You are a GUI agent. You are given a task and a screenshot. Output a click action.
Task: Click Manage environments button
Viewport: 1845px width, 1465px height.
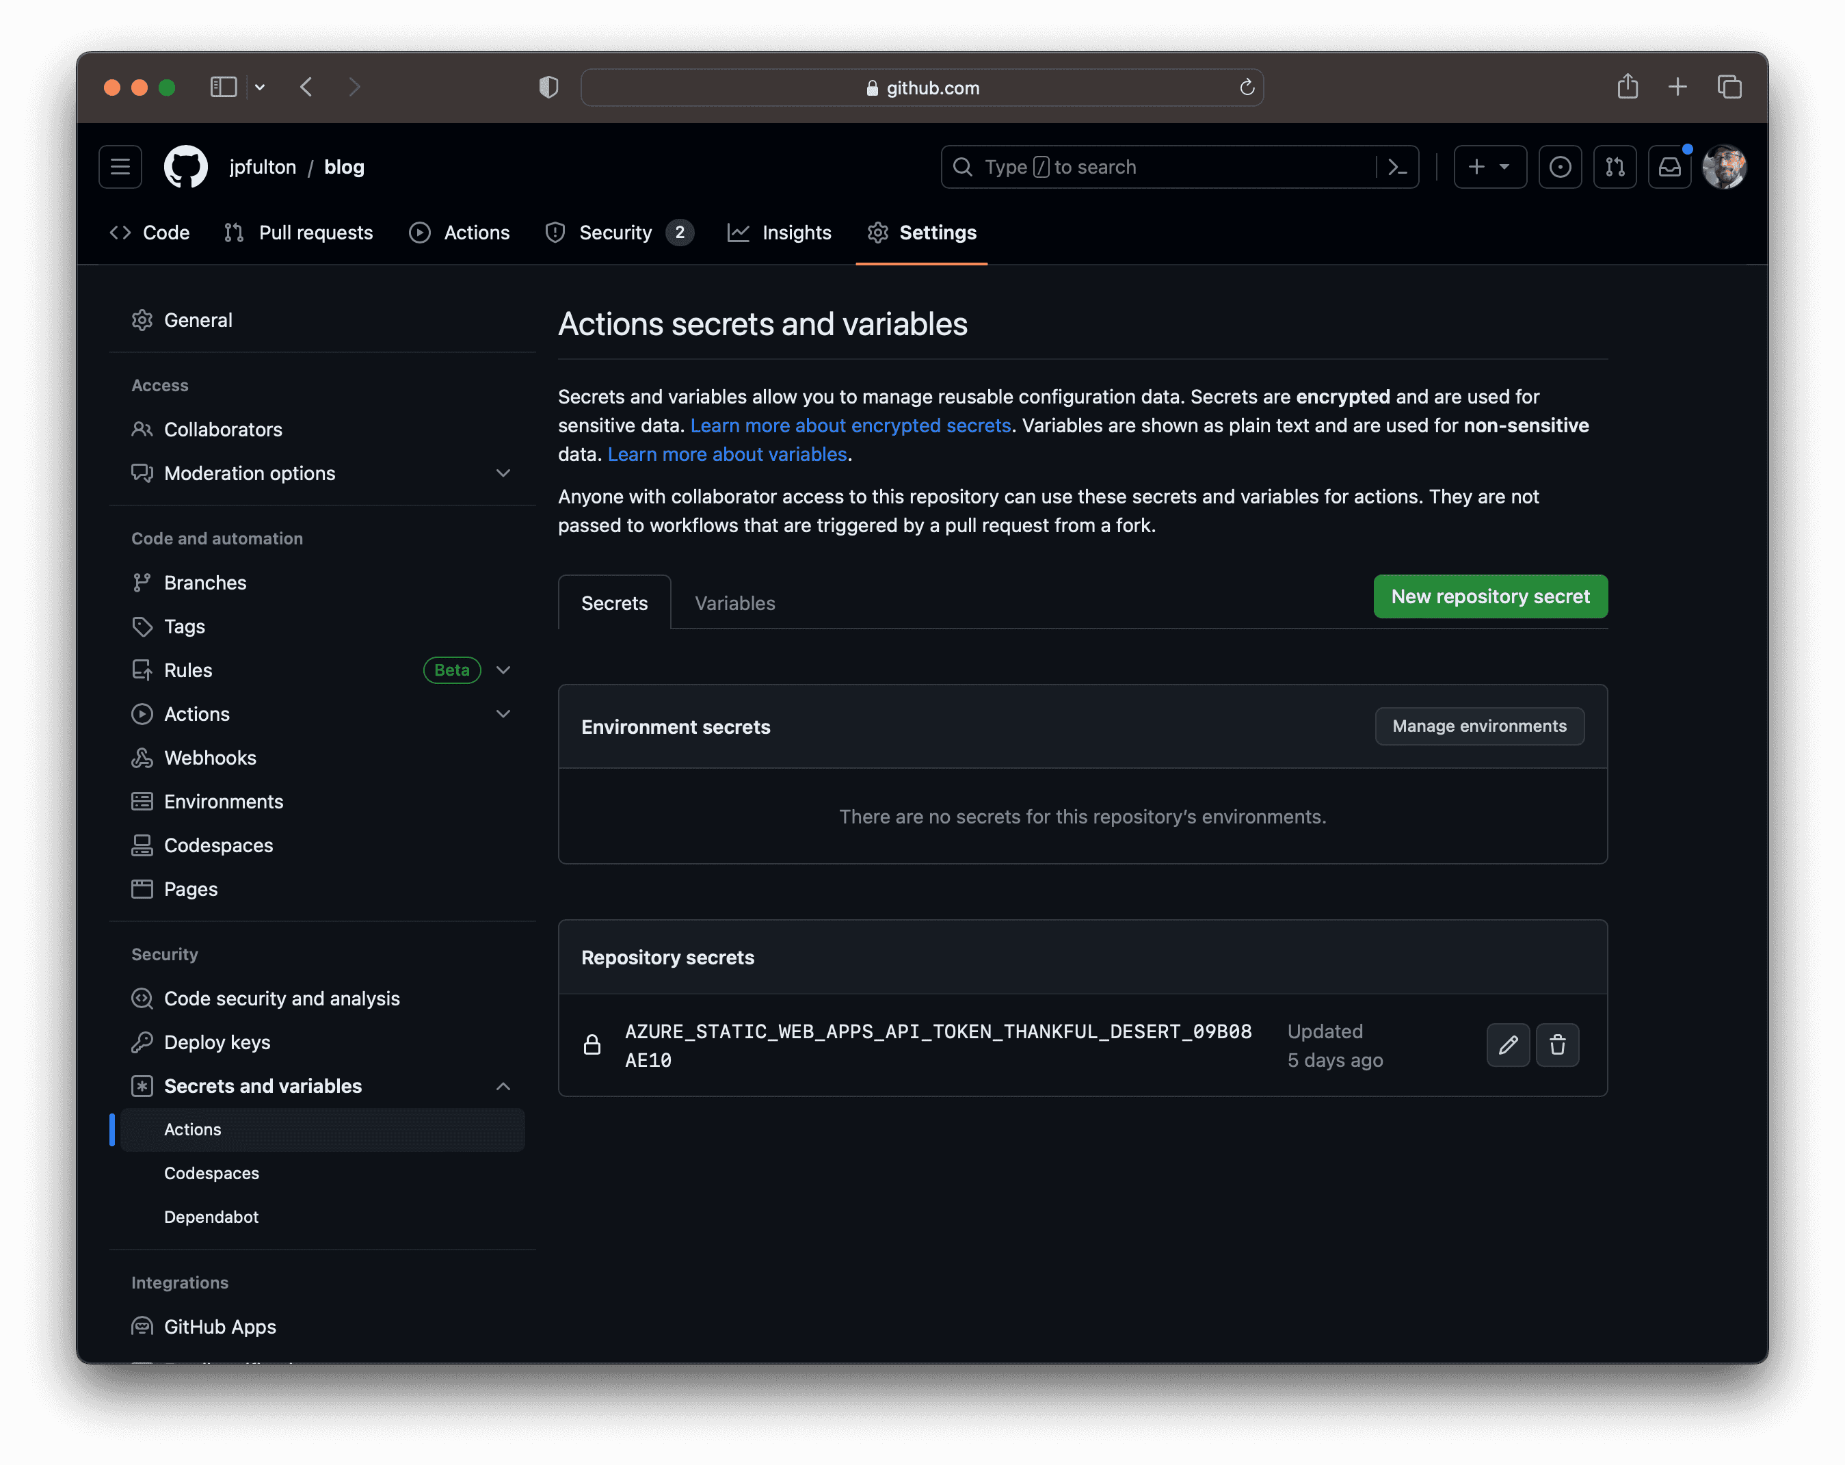(x=1480, y=726)
